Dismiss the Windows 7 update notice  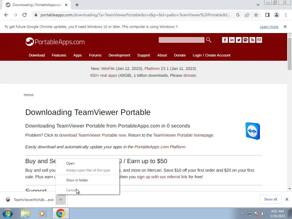click(x=285, y=27)
